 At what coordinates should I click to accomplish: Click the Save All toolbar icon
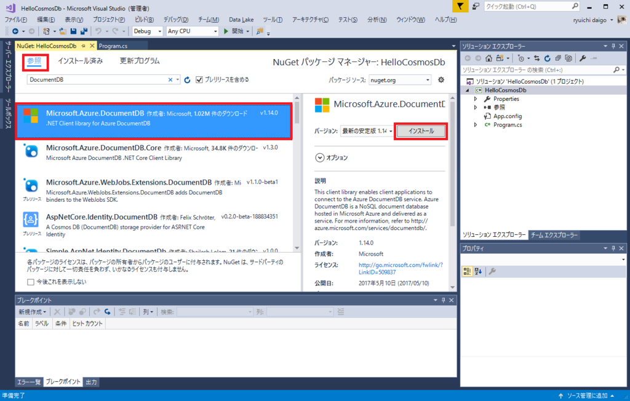84,31
